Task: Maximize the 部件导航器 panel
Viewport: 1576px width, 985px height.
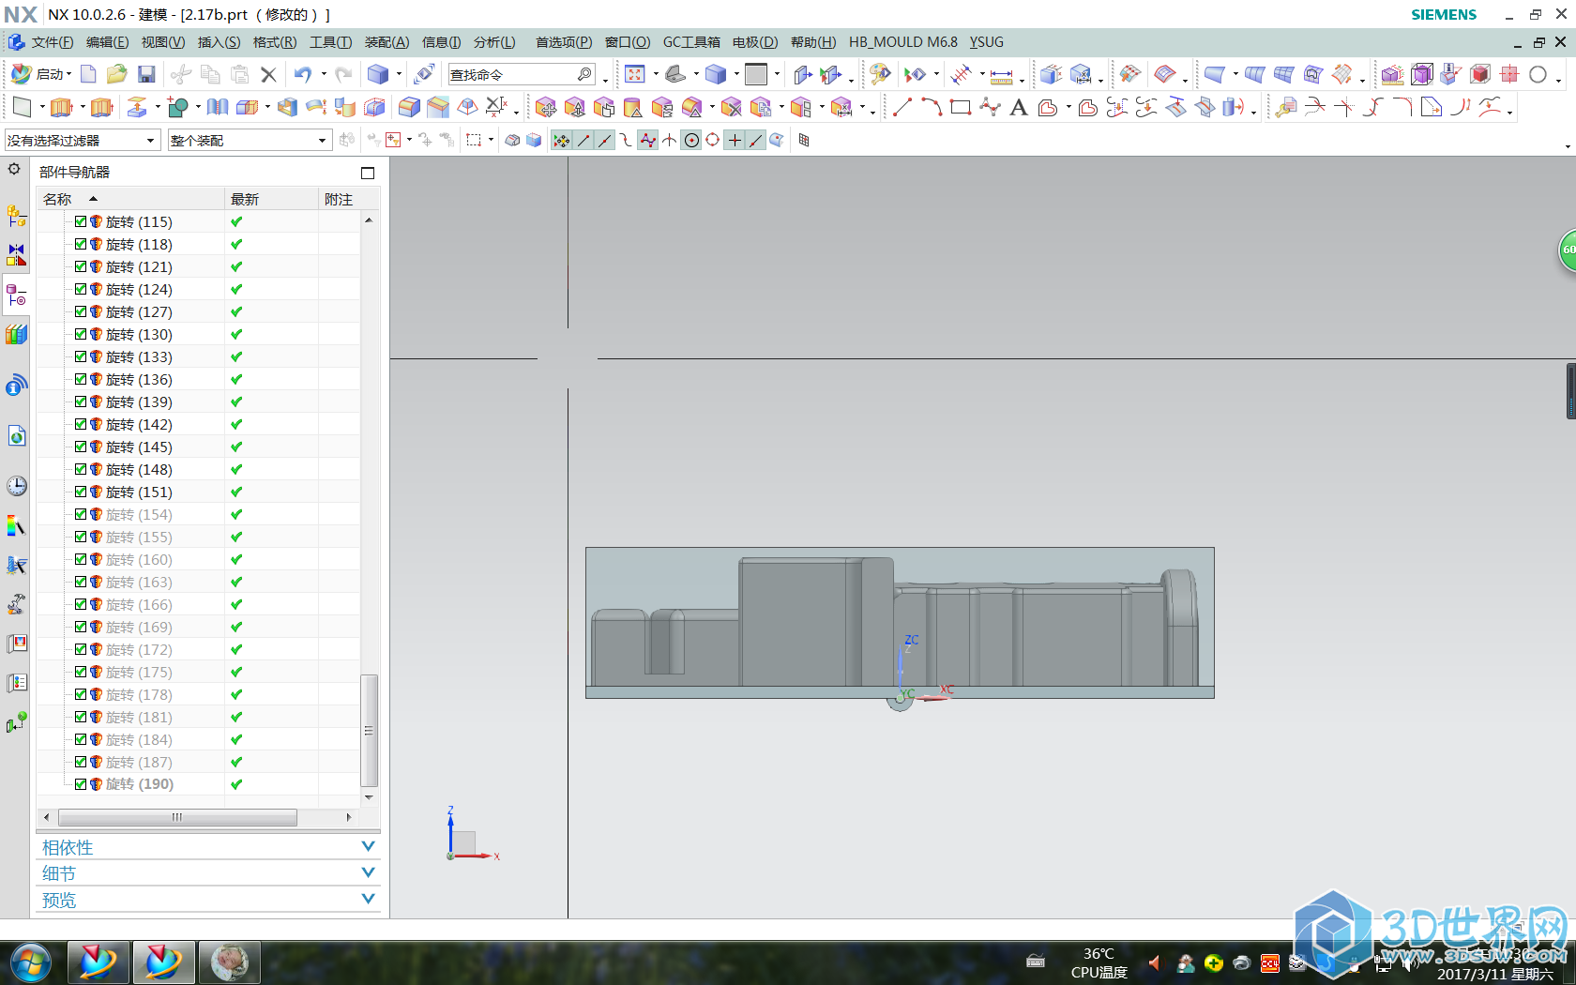Action: (x=368, y=173)
